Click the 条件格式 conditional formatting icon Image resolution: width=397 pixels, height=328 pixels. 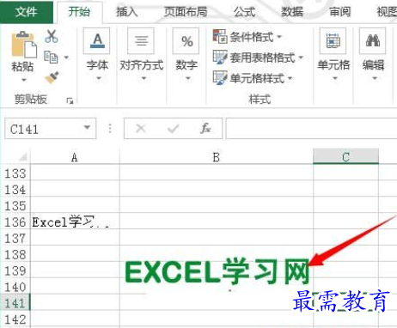220,36
